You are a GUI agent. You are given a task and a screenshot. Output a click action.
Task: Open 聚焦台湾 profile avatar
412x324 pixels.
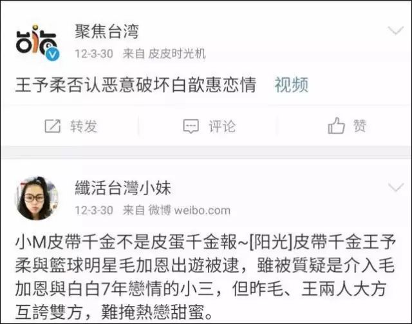coord(37,42)
